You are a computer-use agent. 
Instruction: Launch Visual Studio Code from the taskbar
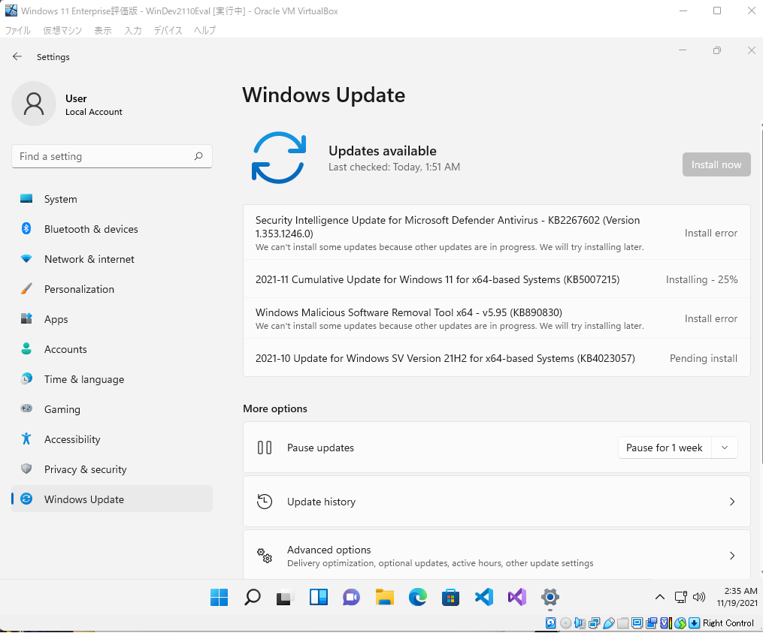pos(483,597)
